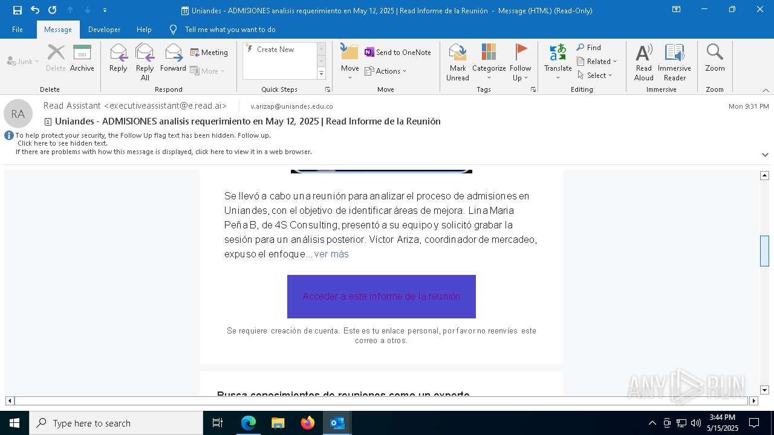Viewport: 774px width, 435px height.
Task: Click the vertical scrollbar thumb of the message
Action: (x=764, y=251)
